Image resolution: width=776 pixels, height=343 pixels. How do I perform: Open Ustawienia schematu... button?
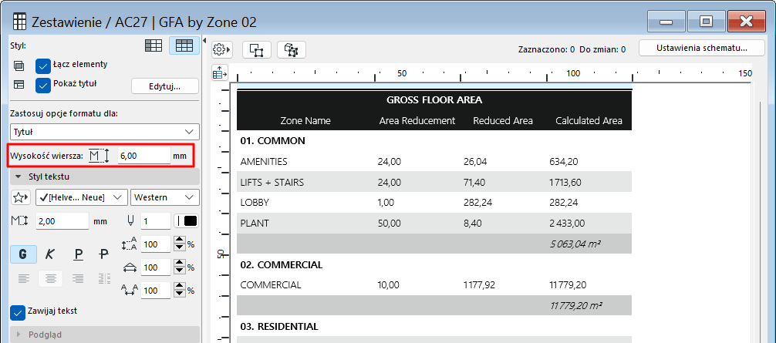(701, 48)
